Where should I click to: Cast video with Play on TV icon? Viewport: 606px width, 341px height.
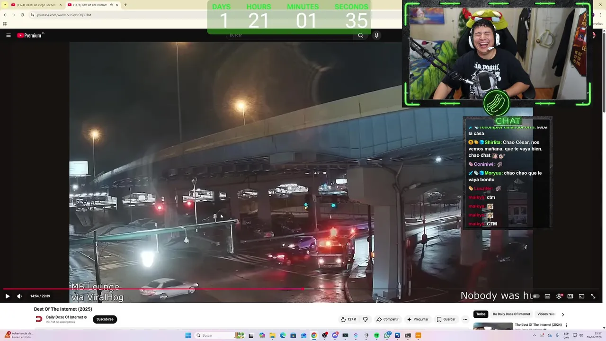tap(581, 296)
